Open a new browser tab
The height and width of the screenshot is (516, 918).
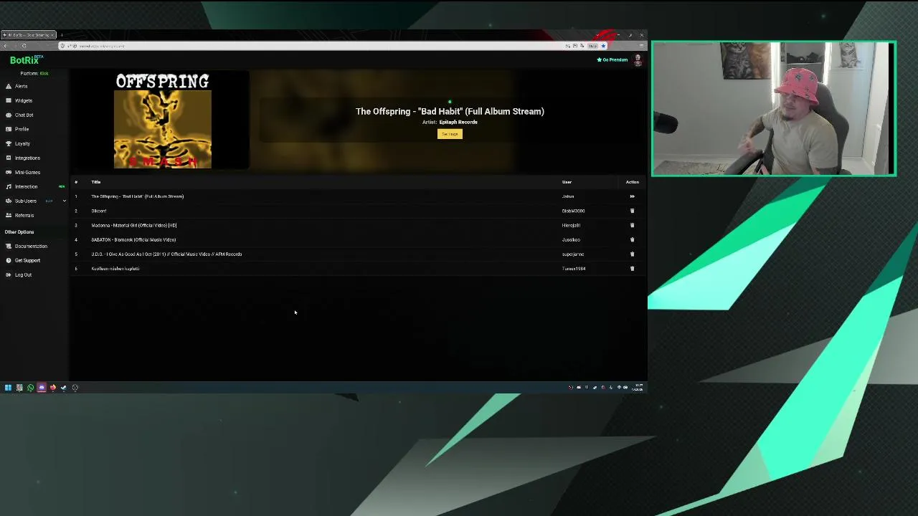tap(62, 34)
